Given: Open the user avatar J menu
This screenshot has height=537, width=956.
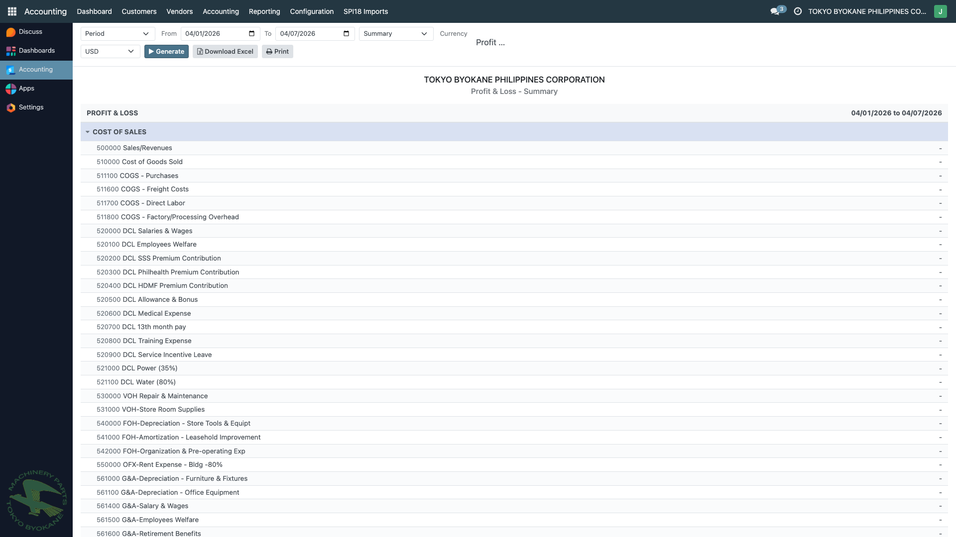Looking at the screenshot, I should [x=940, y=11].
